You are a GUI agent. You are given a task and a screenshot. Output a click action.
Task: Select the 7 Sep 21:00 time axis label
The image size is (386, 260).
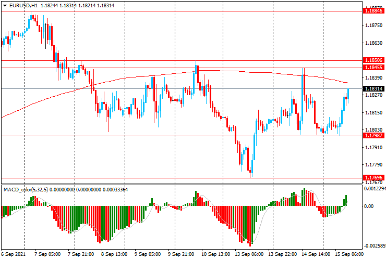(81, 254)
